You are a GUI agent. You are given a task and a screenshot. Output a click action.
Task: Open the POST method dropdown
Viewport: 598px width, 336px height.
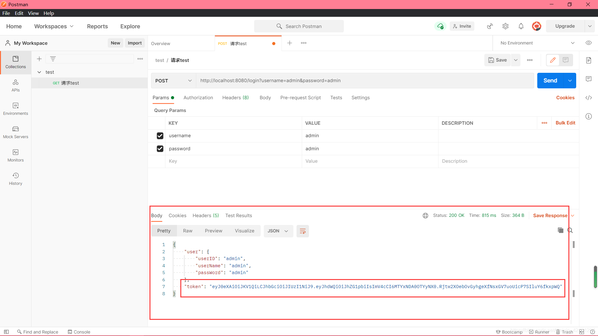(x=173, y=81)
